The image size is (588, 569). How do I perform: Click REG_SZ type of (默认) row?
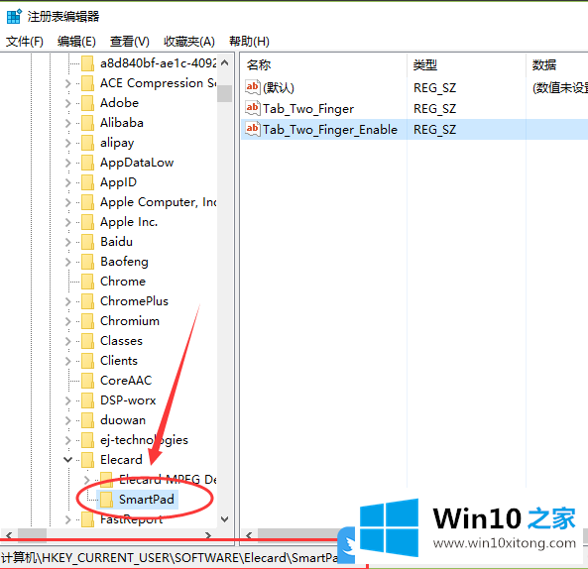(x=434, y=88)
